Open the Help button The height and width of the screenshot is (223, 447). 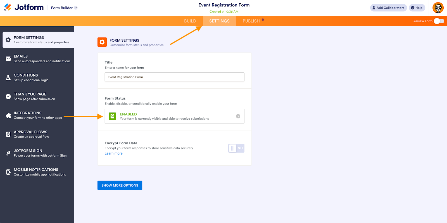tap(417, 8)
